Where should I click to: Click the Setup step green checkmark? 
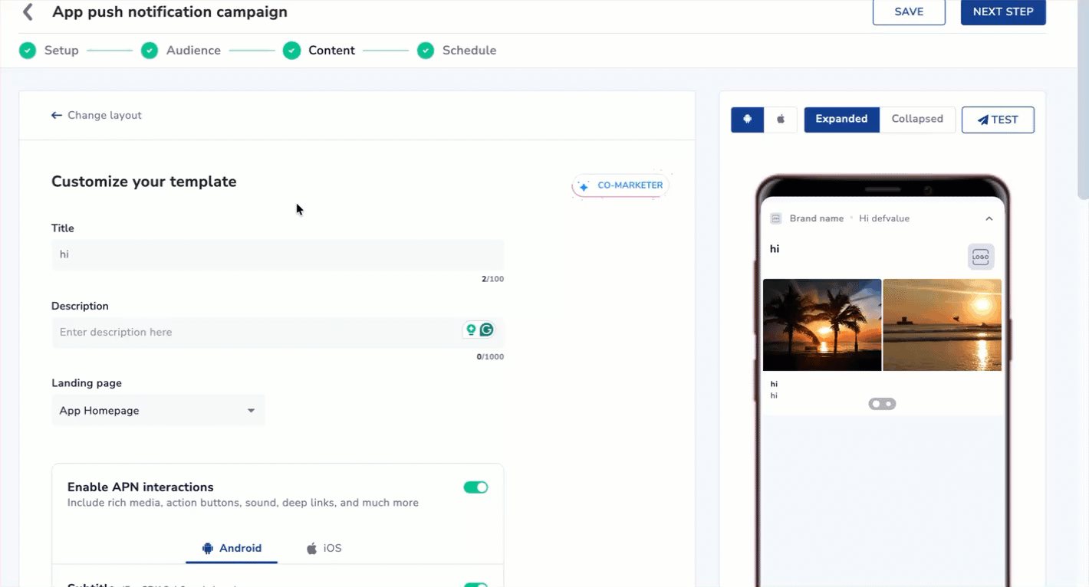[28, 51]
